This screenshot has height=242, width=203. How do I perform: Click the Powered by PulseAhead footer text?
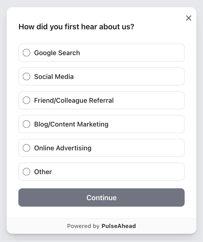101,226
